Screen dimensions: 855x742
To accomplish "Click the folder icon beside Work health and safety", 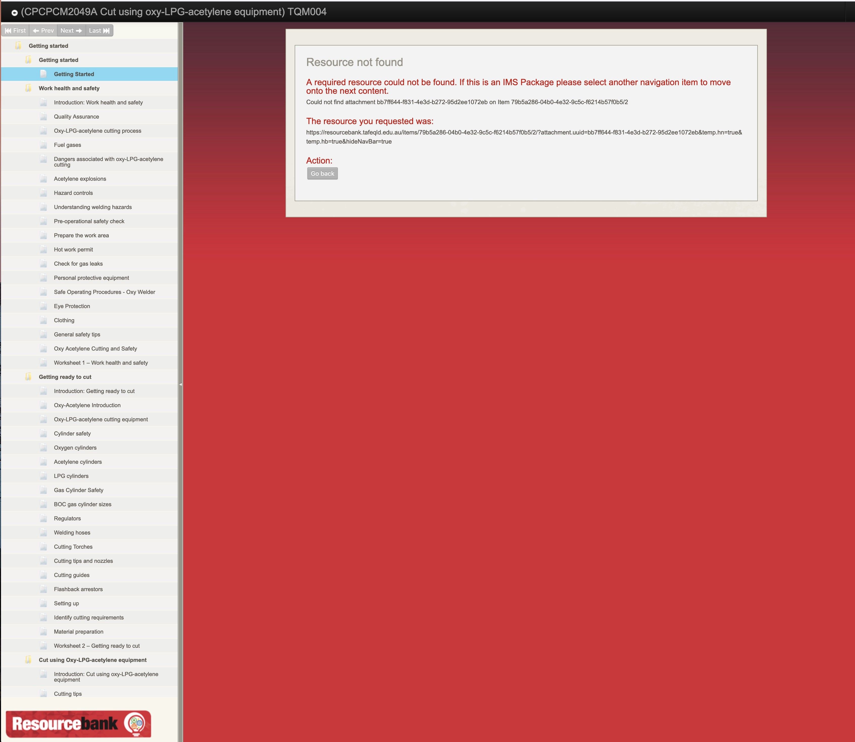I will [28, 87].
